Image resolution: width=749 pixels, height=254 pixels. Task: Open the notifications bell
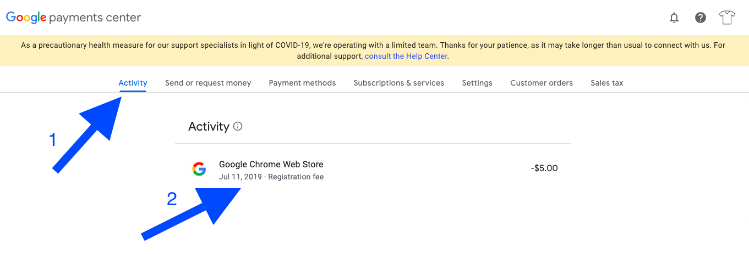[674, 18]
